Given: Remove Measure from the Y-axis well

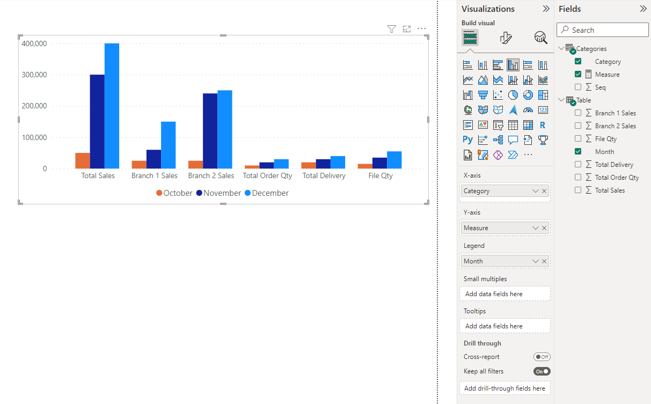Looking at the screenshot, I should click(544, 227).
